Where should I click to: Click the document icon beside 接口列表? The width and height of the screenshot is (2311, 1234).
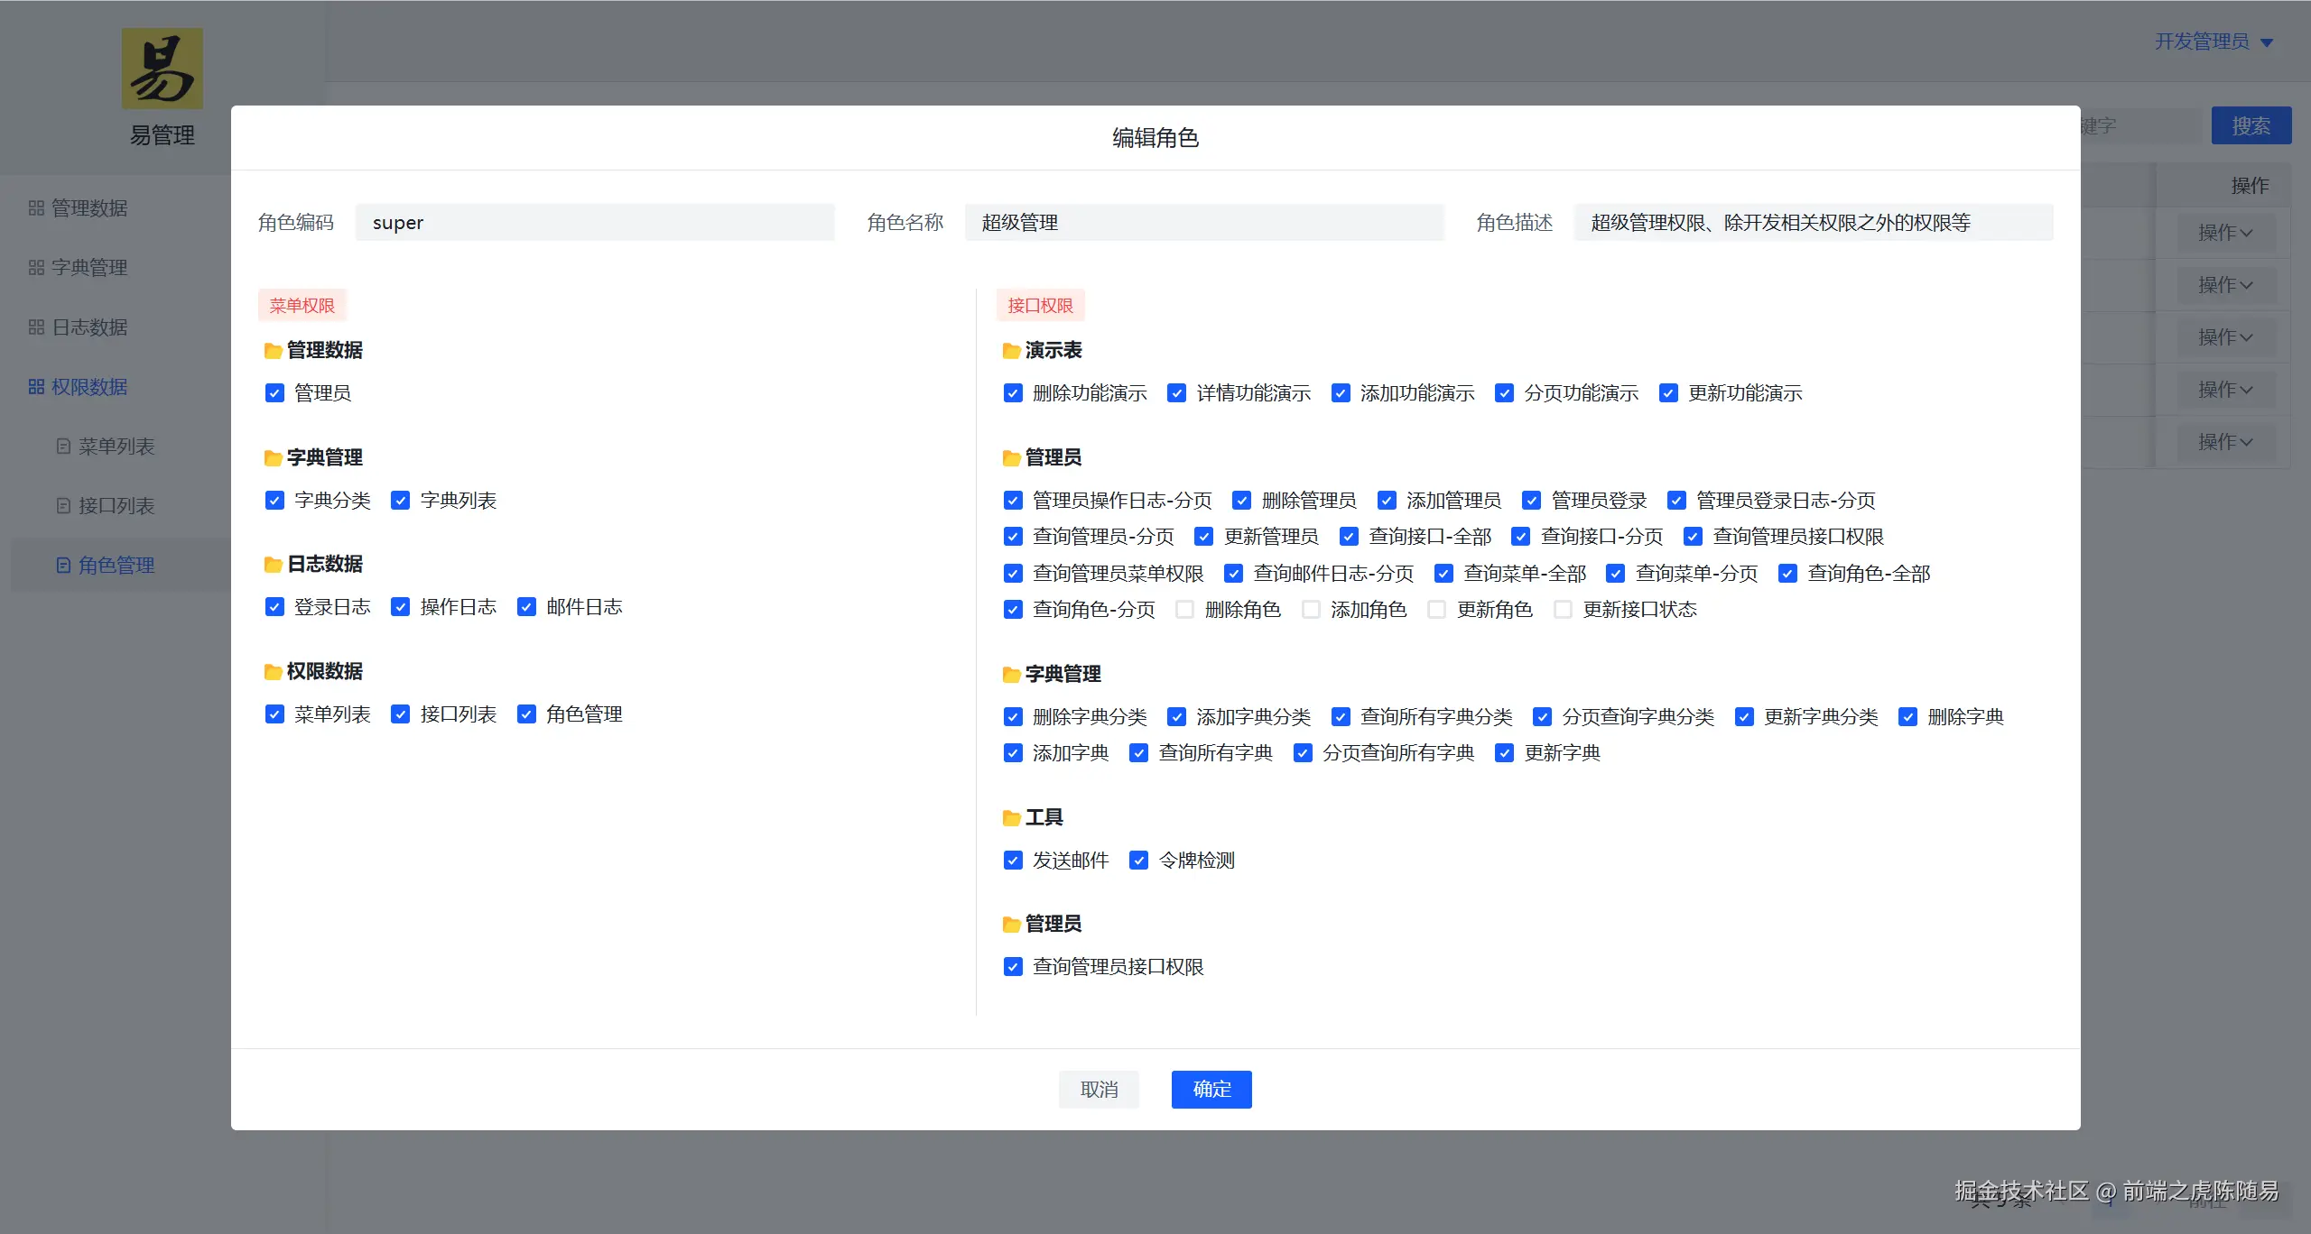tap(62, 505)
